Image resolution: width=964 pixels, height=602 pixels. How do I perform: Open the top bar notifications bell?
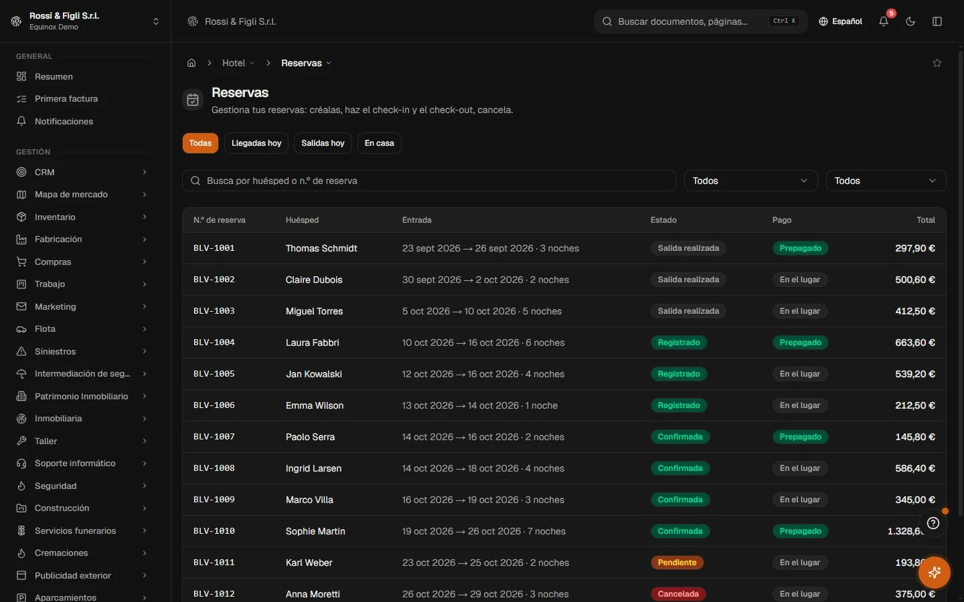(x=884, y=21)
